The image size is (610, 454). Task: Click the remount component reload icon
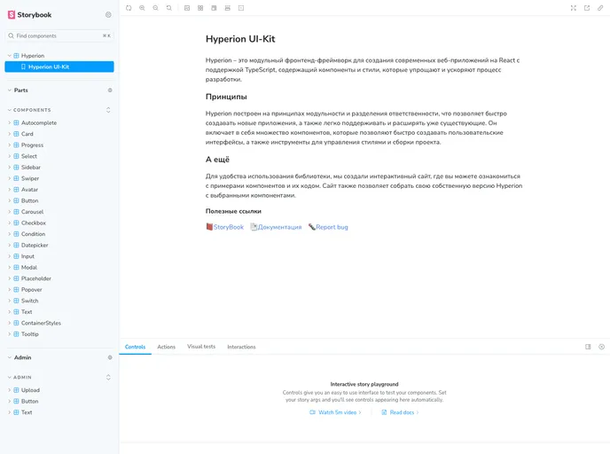(x=129, y=8)
